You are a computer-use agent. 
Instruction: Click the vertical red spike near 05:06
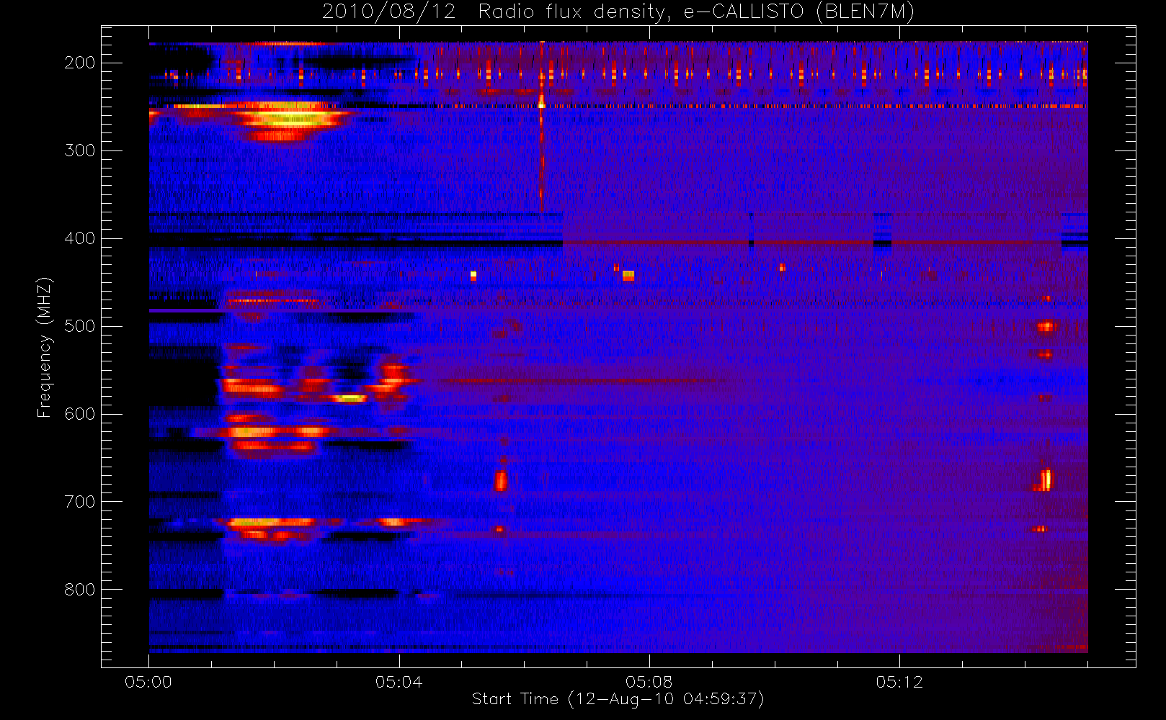(x=541, y=126)
